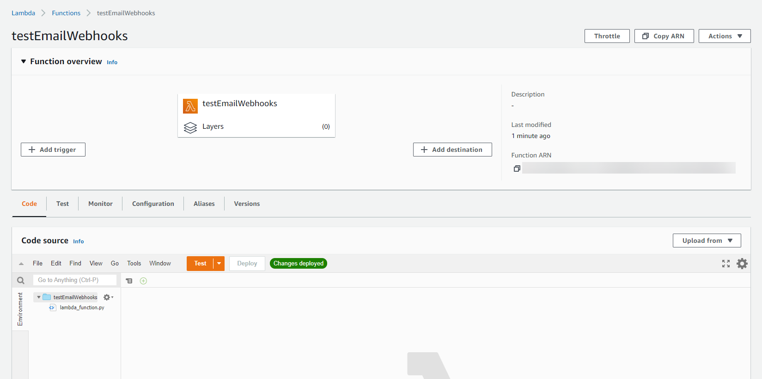This screenshot has height=379, width=762.
Task: Click the Layers row in the function card
Action: pos(256,126)
